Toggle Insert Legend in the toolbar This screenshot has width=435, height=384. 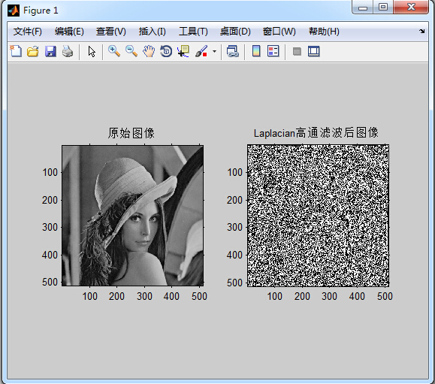(273, 51)
